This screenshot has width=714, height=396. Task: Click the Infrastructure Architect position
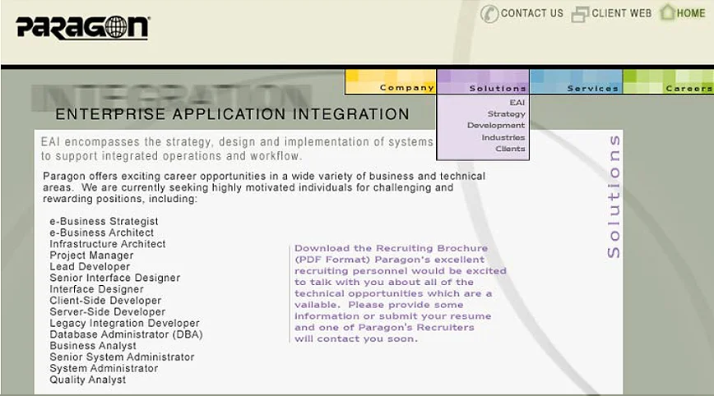click(108, 244)
